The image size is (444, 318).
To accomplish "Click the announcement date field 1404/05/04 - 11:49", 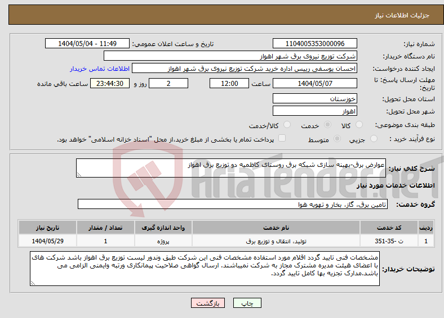I will pos(87,43).
